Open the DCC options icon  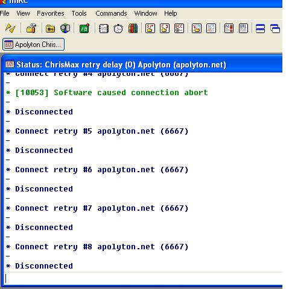pyautogui.click(x=179, y=28)
